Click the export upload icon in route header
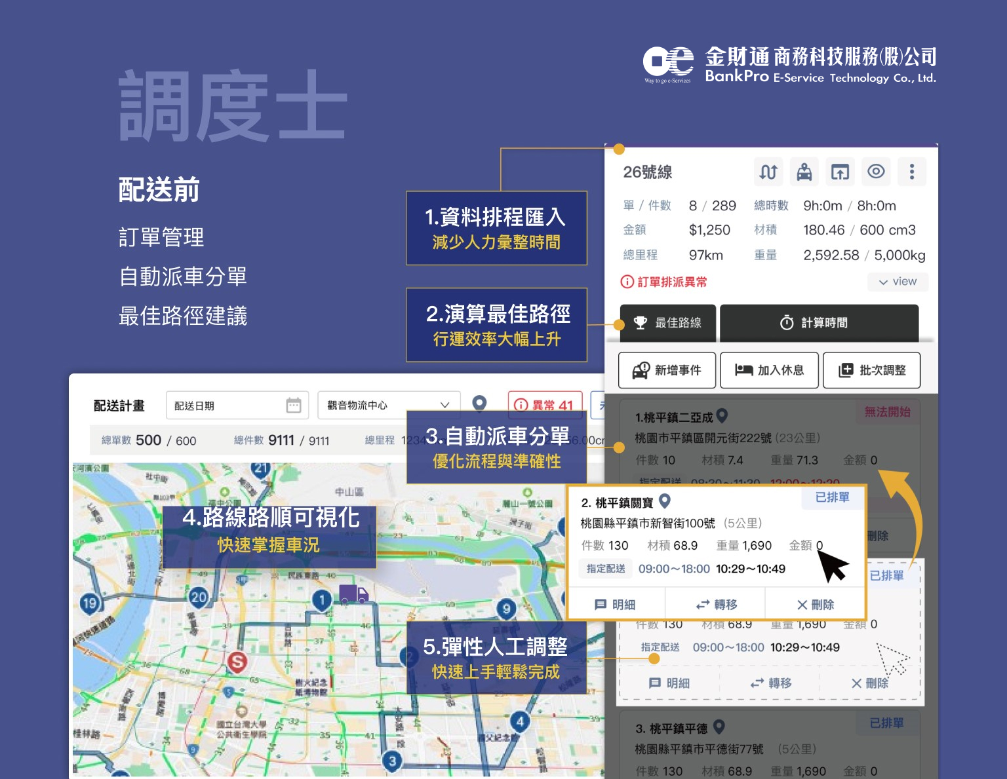 pos(840,172)
